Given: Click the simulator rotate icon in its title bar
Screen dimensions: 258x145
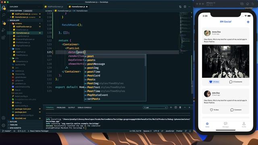Looking at the screenshot, I should click(253, 4).
